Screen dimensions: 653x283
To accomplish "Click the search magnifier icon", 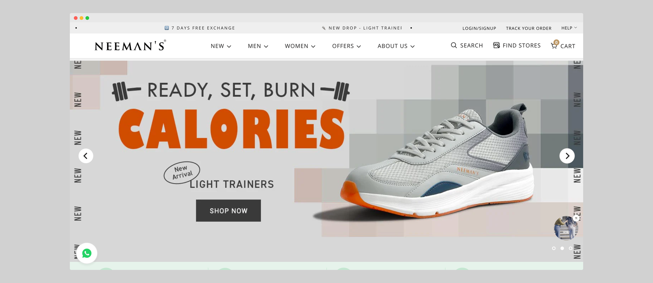I will click(x=454, y=45).
